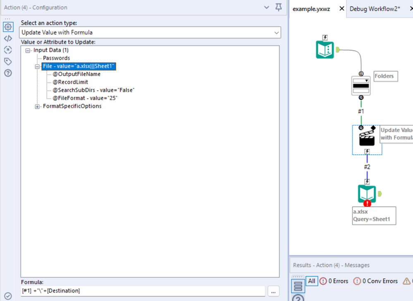The width and height of the screenshot is (413, 301).
Task: Select the @FileFormat attribute
Action: pos(85,98)
